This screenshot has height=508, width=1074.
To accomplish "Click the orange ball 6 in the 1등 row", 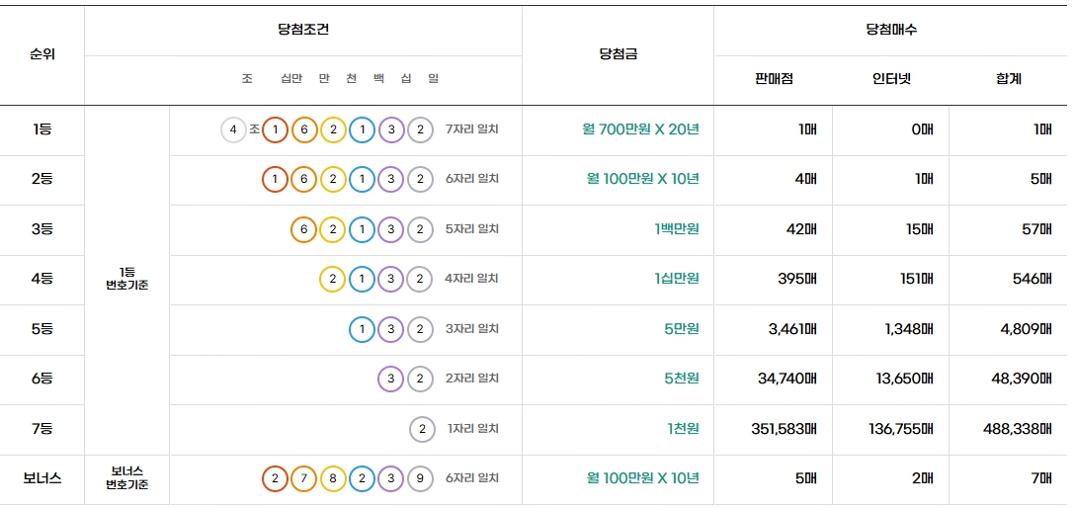I will (x=304, y=129).
